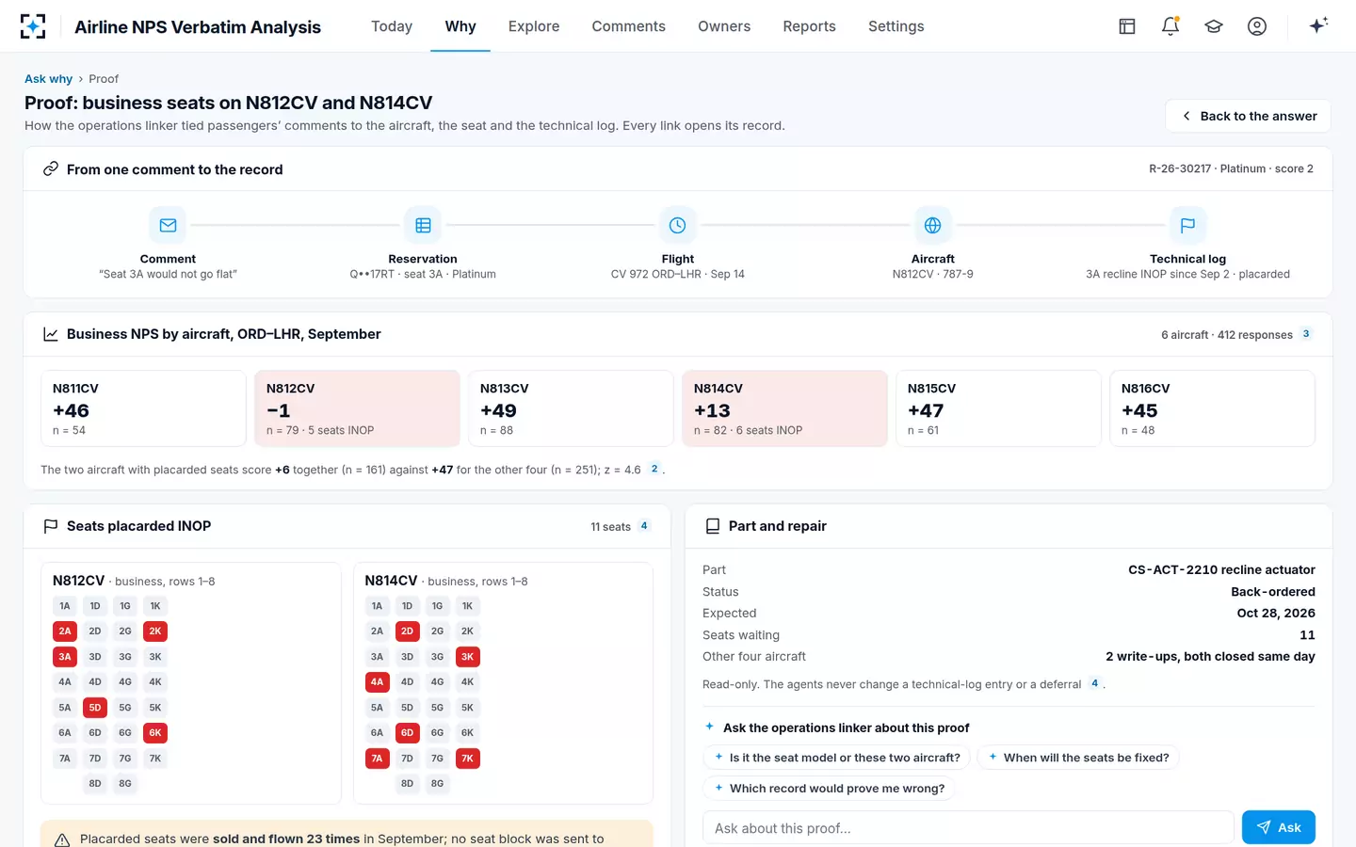Screen dimensions: 1356x847
Task: Click the Ask button send icon
Action: (x=1264, y=827)
